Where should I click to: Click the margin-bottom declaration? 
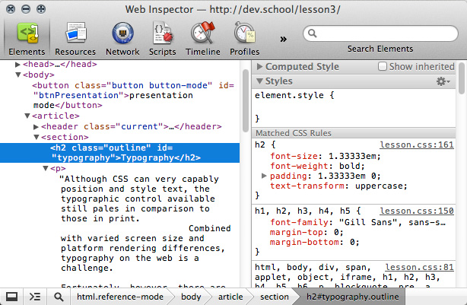pos(315,242)
